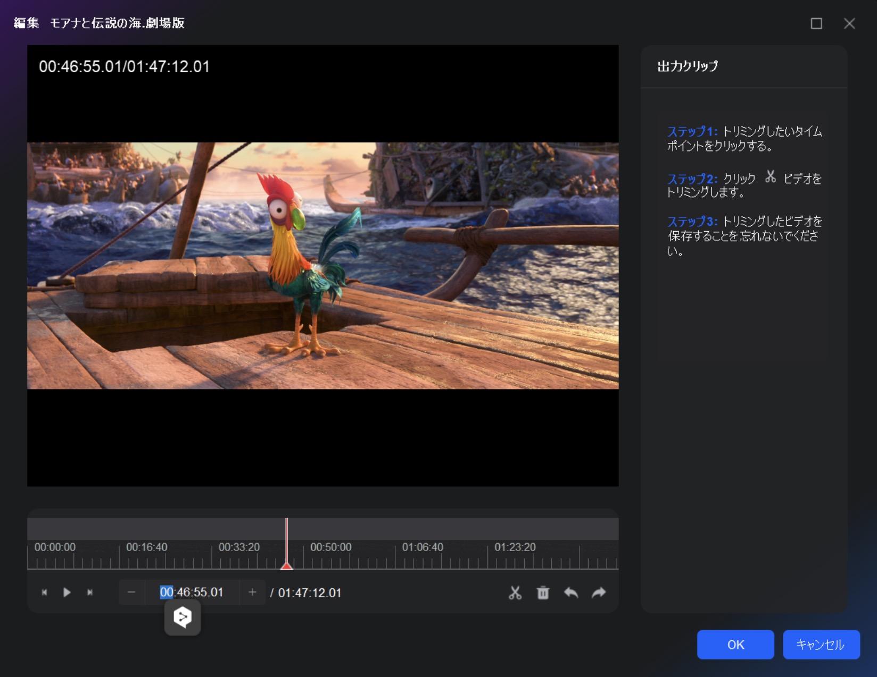This screenshot has height=677, width=877.
Task: Jump to previous frame button
Action: (45, 592)
